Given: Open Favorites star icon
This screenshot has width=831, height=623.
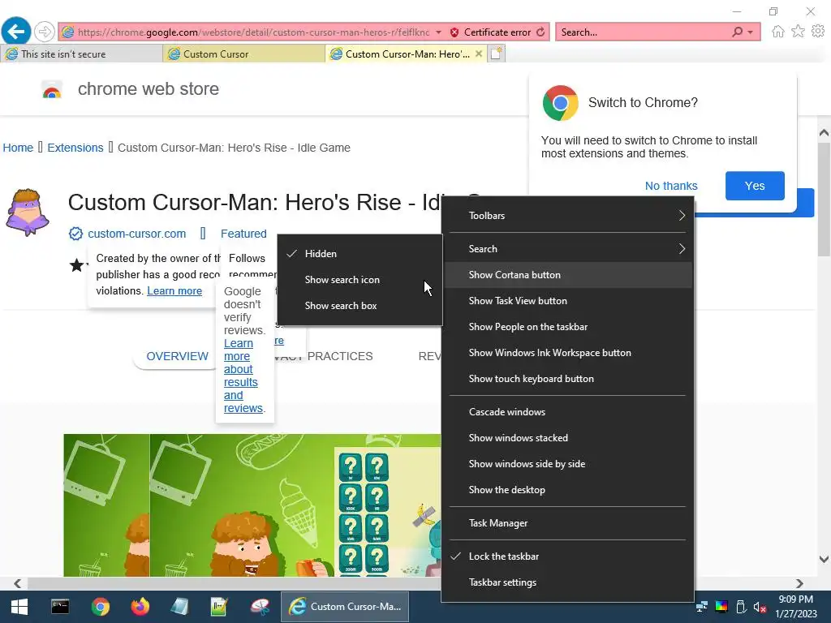Looking at the screenshot, I should [798, 32].
